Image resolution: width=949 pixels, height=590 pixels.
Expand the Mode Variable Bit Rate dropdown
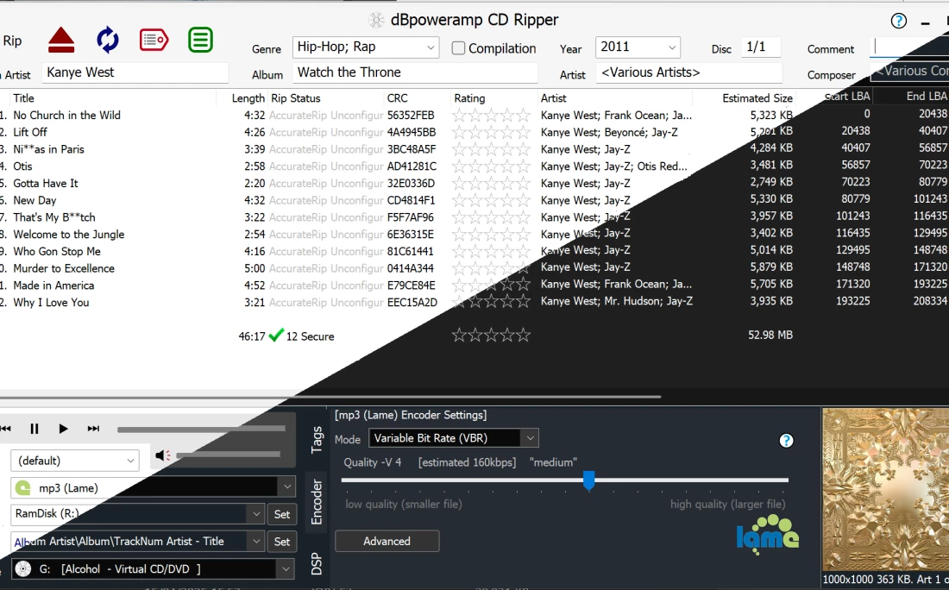pos(531,438)
